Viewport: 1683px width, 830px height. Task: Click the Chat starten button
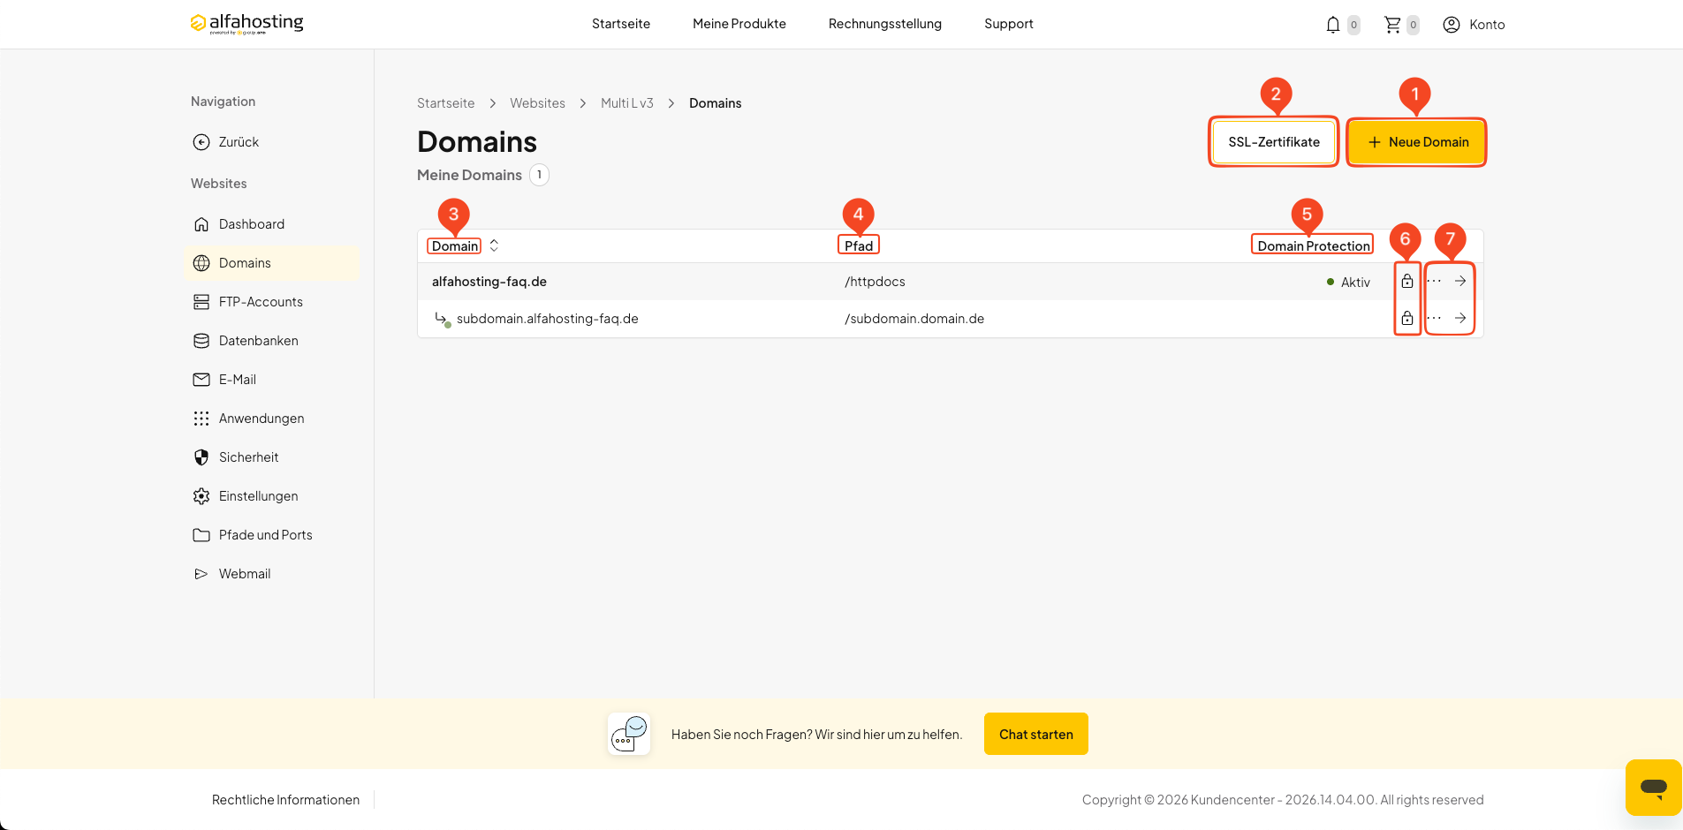[x=1036, y=734]
